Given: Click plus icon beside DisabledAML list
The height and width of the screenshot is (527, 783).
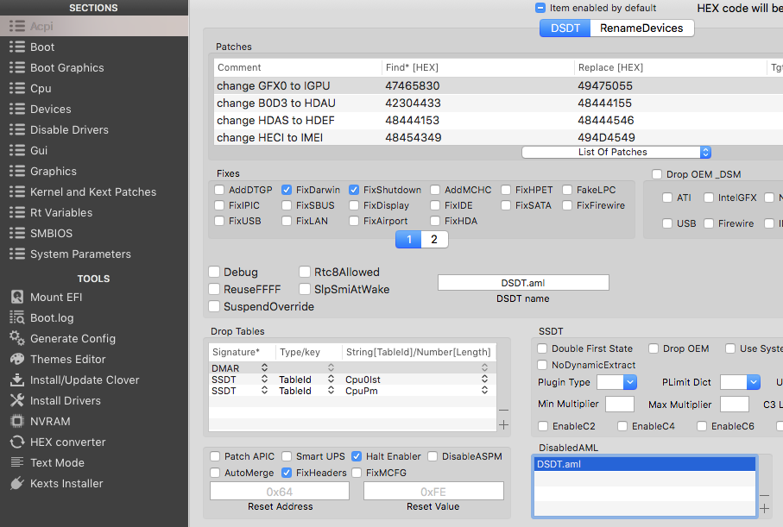Looking at the screenshot, I should (x=765, y=509).
